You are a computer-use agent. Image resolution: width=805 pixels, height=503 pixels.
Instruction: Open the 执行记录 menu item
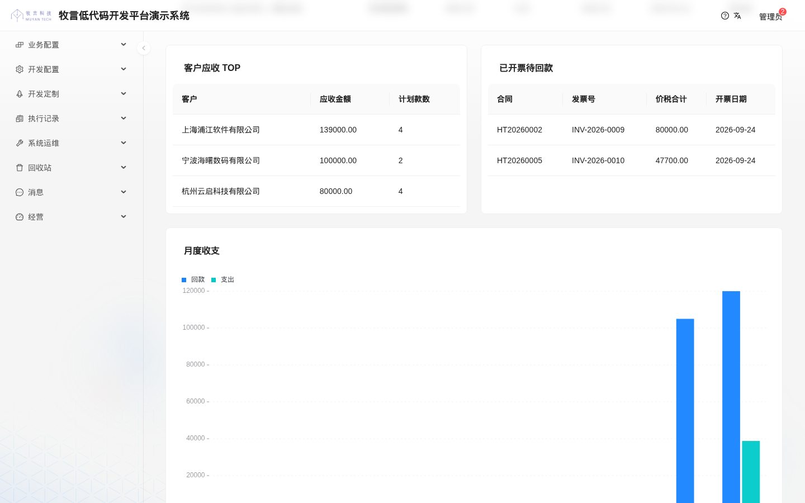tap(72, 118)
